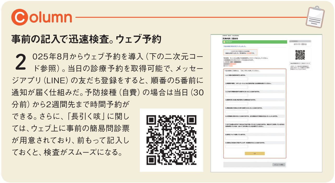Click the icon in the green 受付完了 bar
The height and width of the screenshot is (183, 335).
224,42
